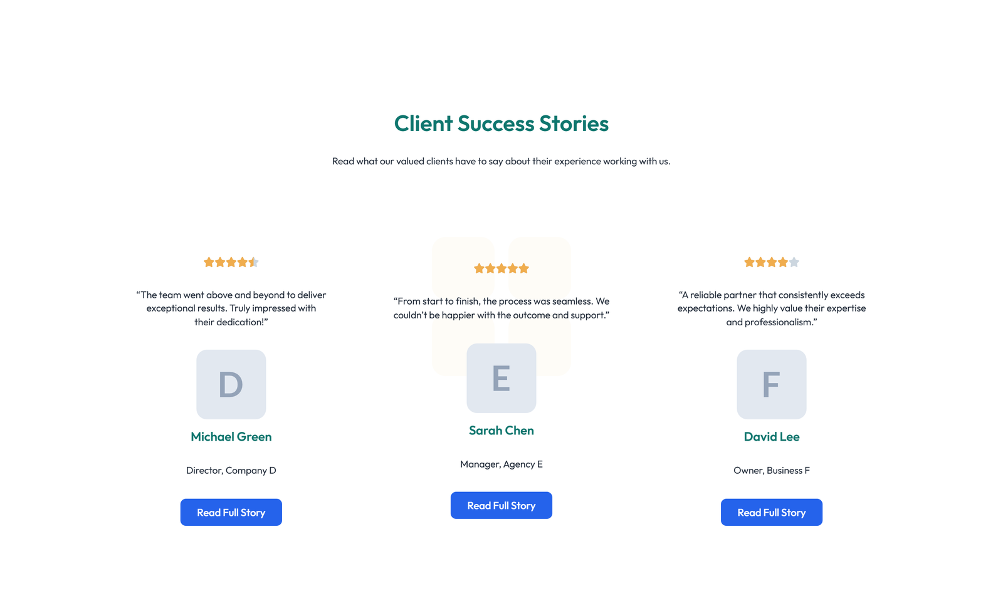The image size is (1003, 613).
Task: Click Read Full Story beneath David Lee
Action: click(771, 512)
